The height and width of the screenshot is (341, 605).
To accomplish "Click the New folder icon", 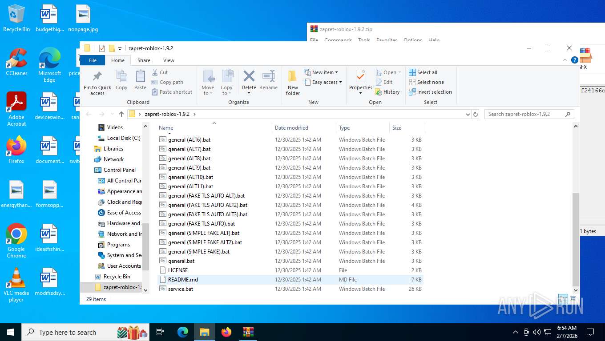I will pyautogui.click(x=293, y=76).
